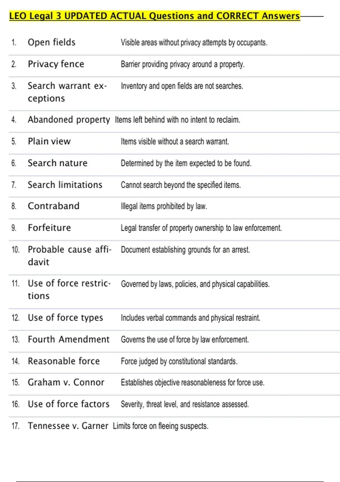Click the "Fourth Amendment" term
The width and height of the screenshot is (340, 482).
[x=69, y=339]
